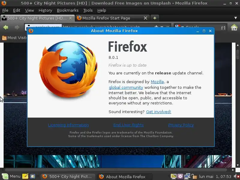Open the Google search engine selector
The image size is (240, 180).
click(x=179, y=26)
